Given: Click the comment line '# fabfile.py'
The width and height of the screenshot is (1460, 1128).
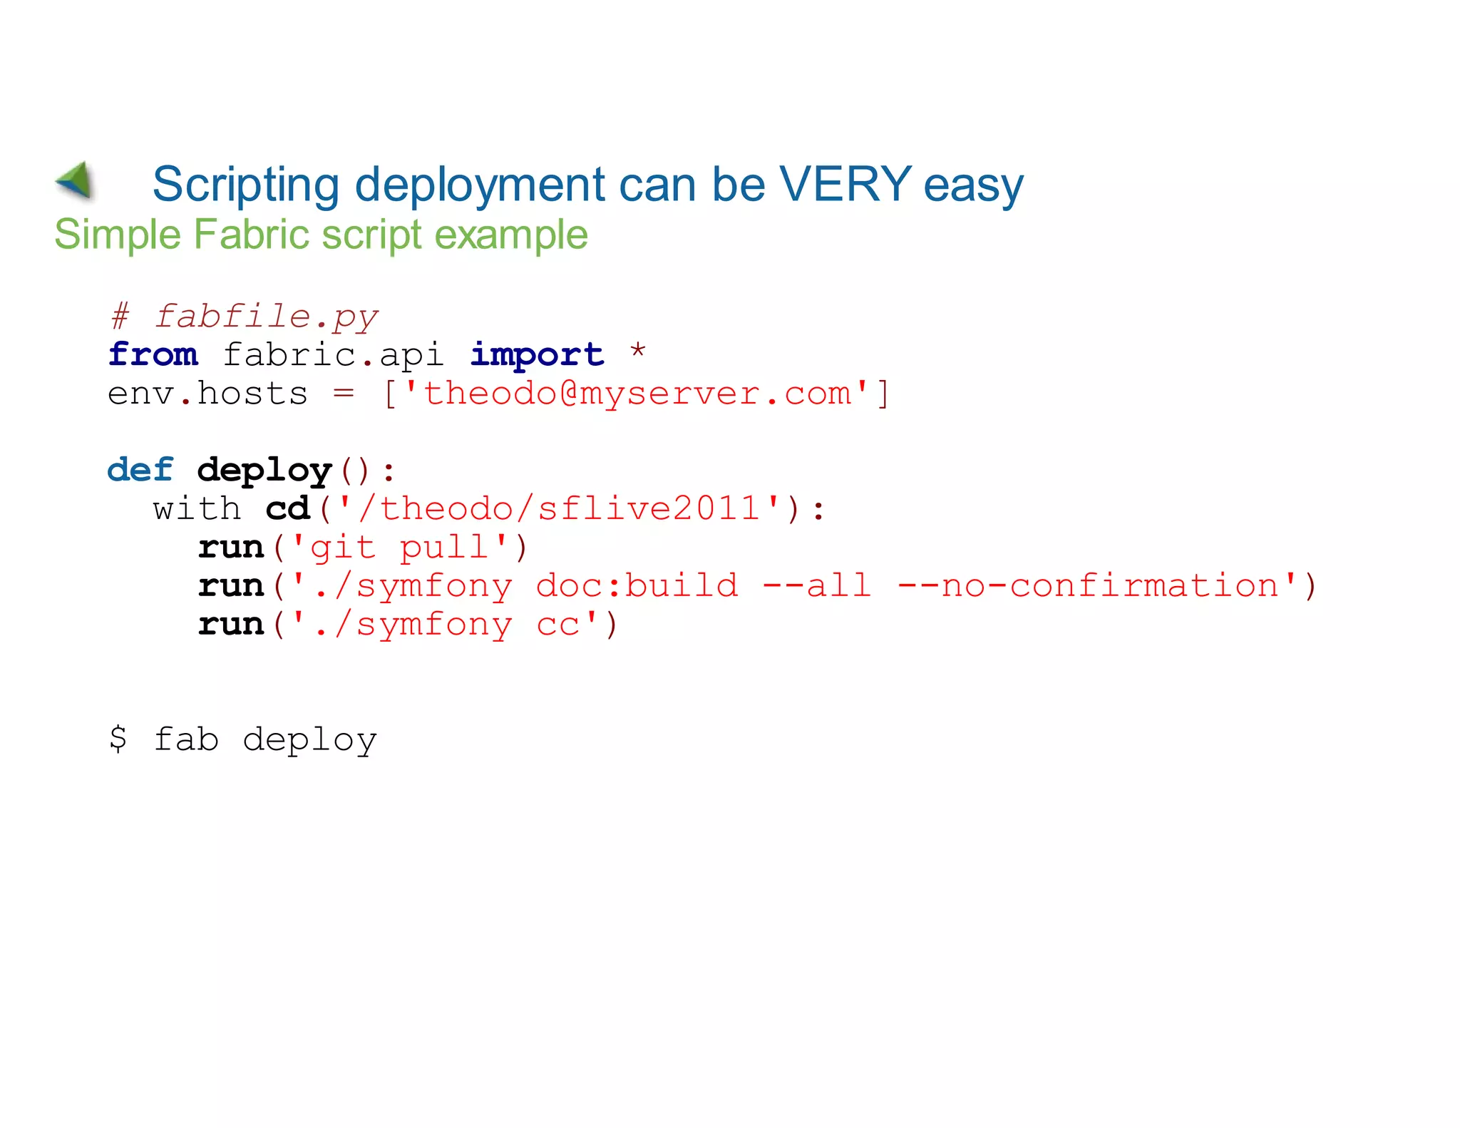Looking at the screenshot, I should click(x=244, y=317).
